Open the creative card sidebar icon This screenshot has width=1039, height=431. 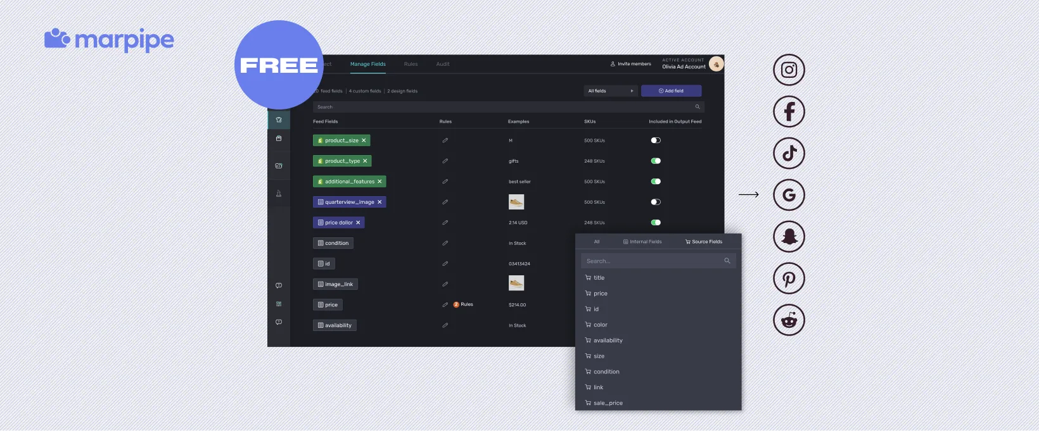click(279, 166)
